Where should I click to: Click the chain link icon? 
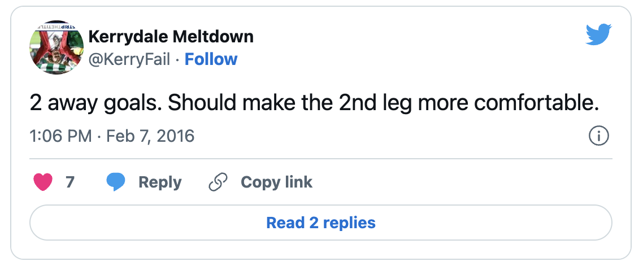[218, 182]
